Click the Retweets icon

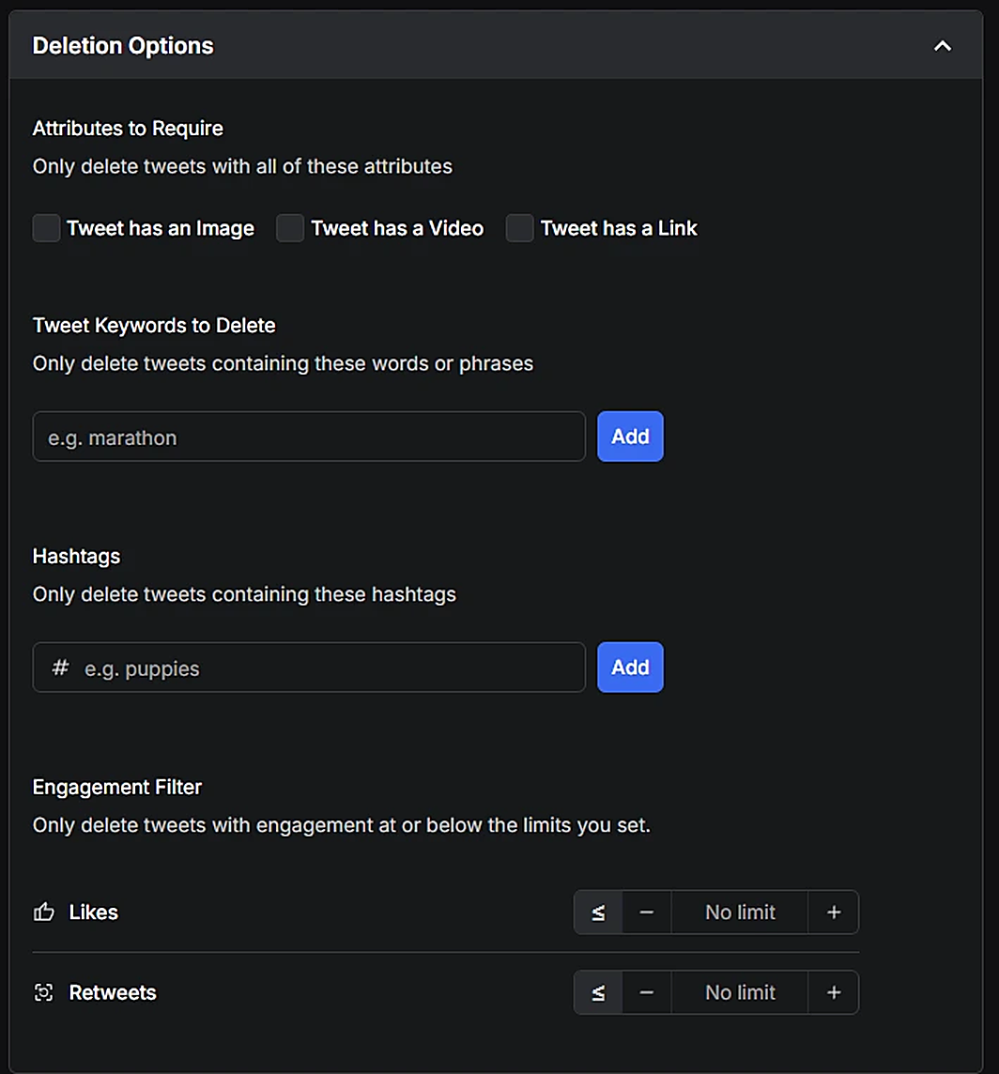tap(44, 992)
